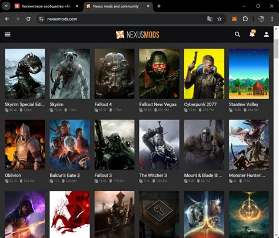This screenshot has width=279, height=238.
Task: Open the site information icon in address bar
Action: pos(41,19)
